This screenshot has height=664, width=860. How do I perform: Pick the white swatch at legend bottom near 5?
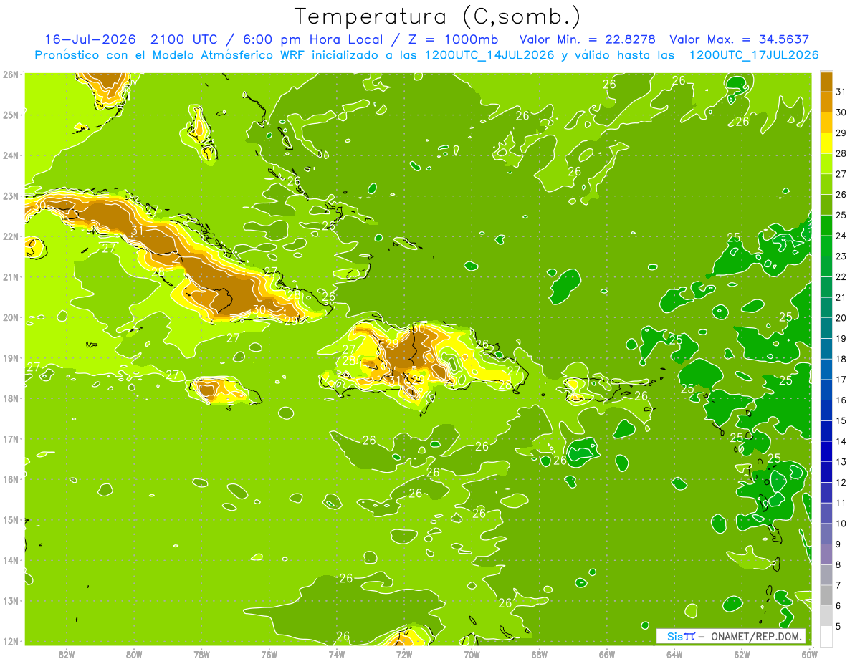tap(826, 636)
